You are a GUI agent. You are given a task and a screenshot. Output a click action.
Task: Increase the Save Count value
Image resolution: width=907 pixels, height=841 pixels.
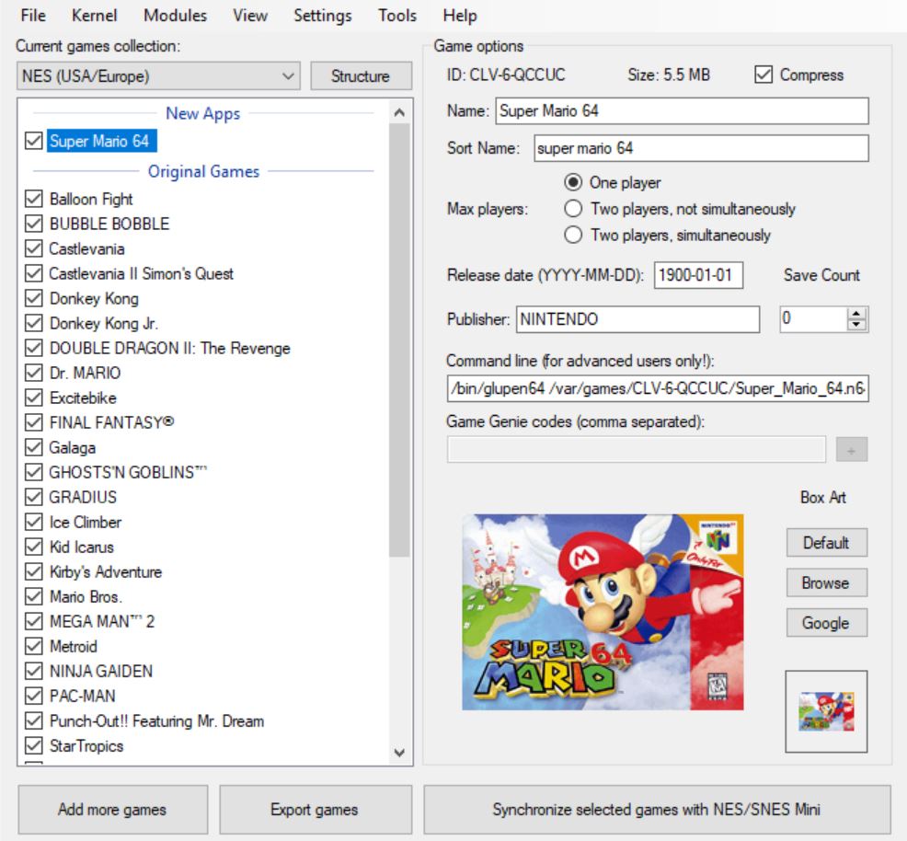(x=856, y=313)
